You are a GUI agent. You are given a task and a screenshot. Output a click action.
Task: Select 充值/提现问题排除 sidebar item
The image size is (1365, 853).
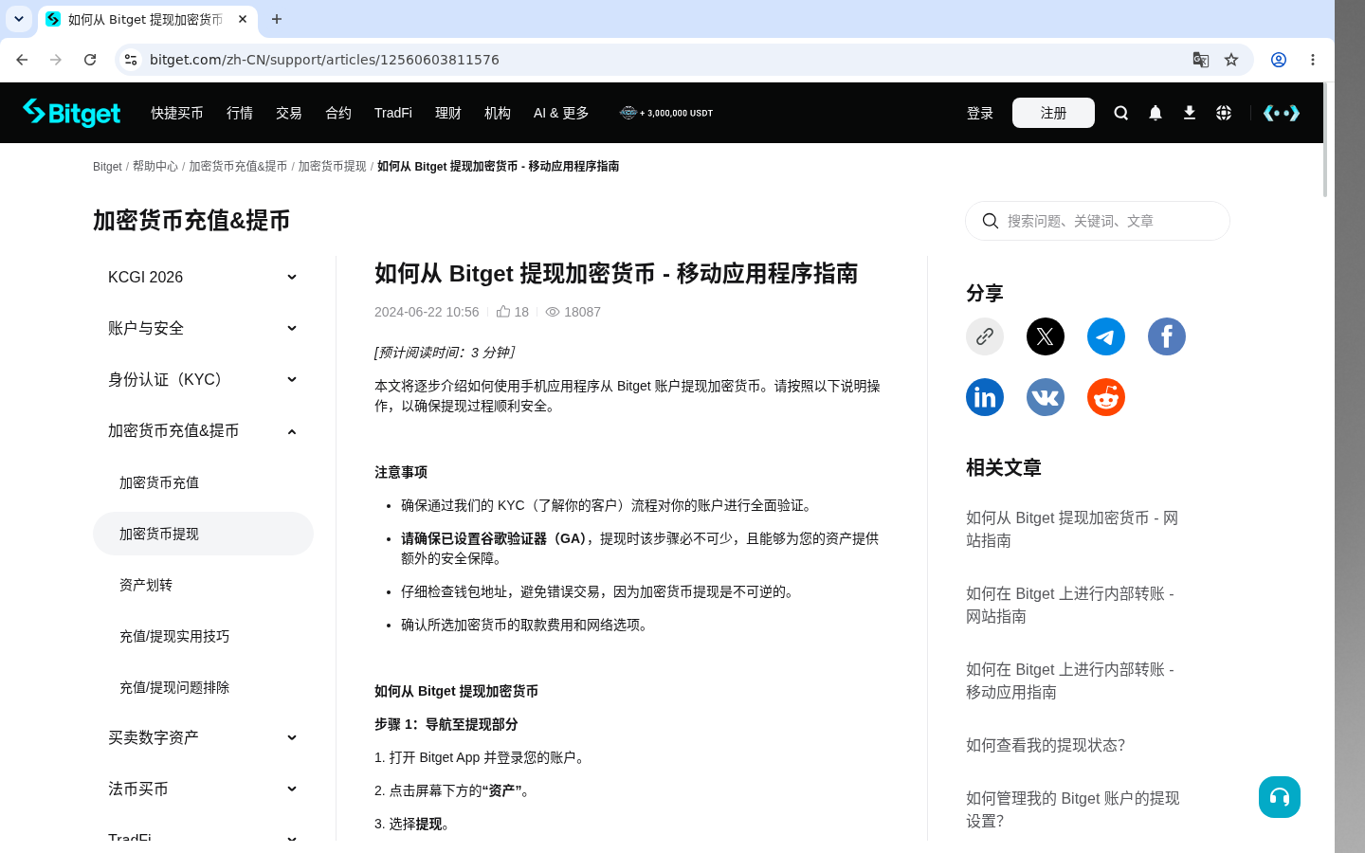pos(203,687)
